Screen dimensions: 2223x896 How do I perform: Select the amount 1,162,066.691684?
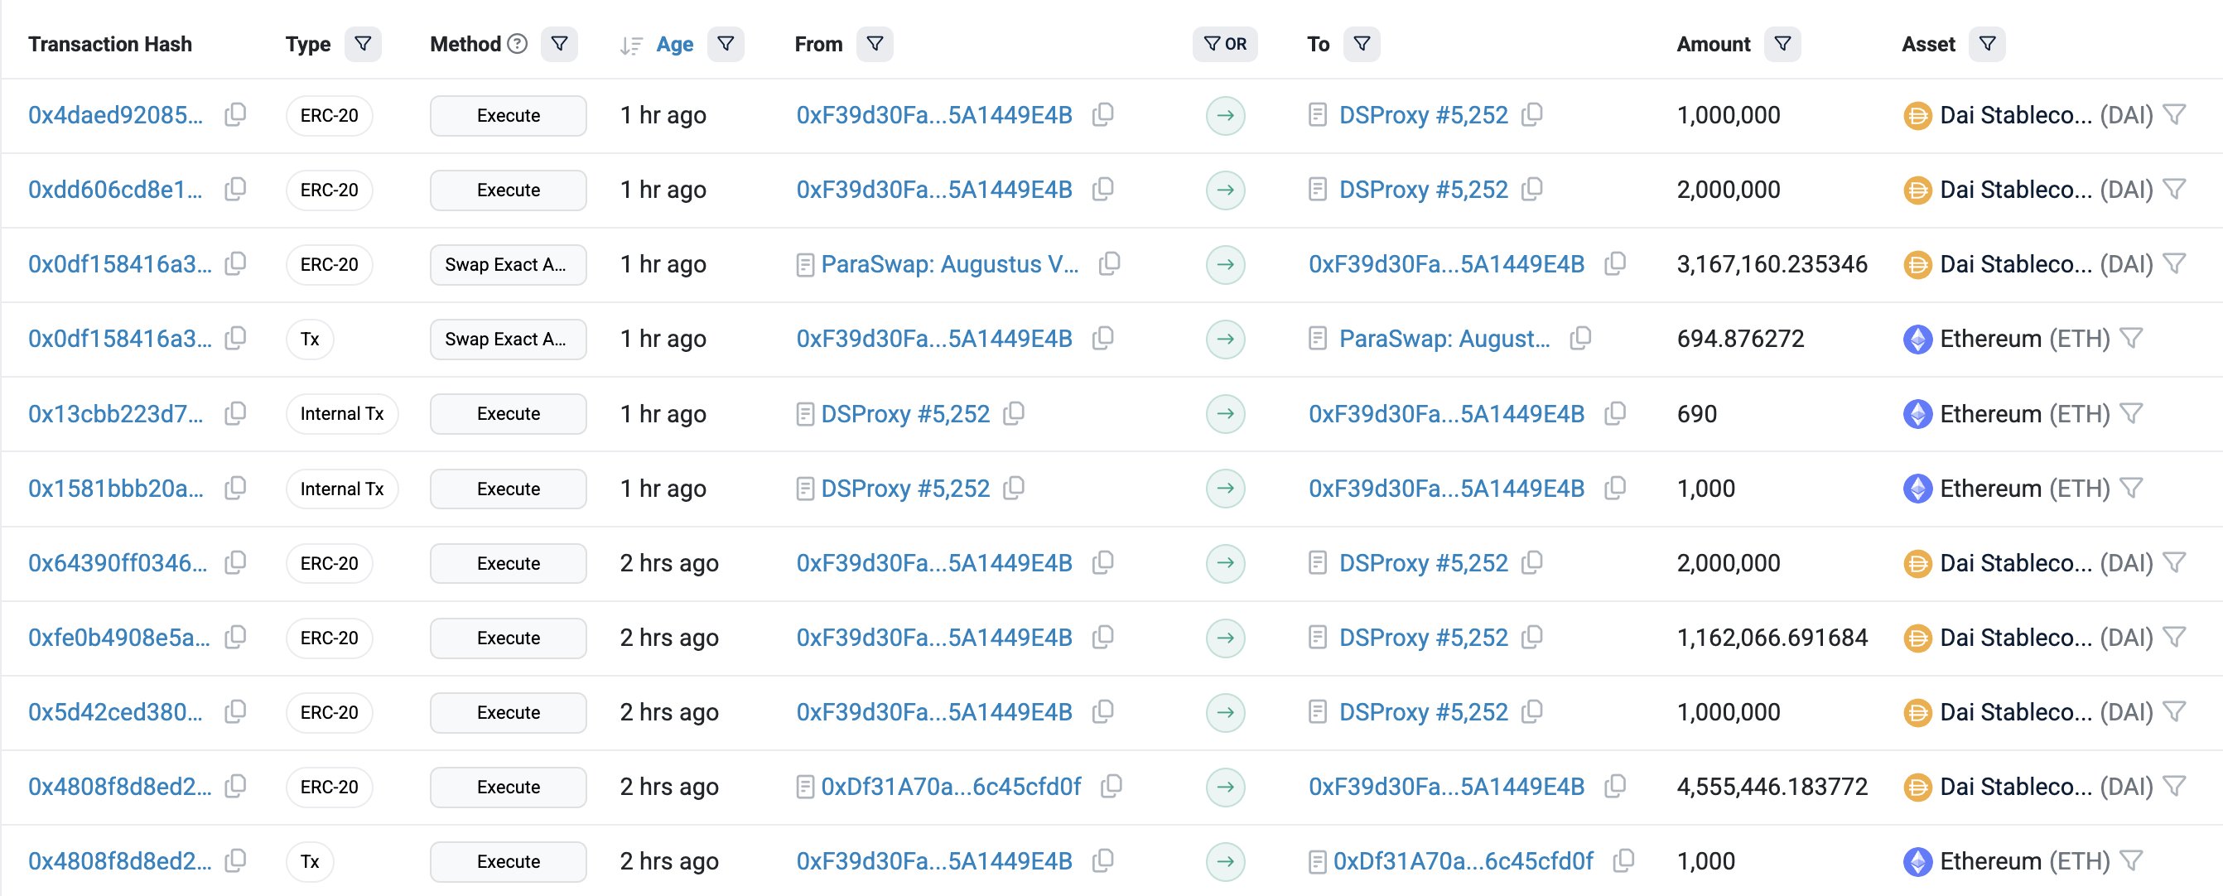[1772, 637]
